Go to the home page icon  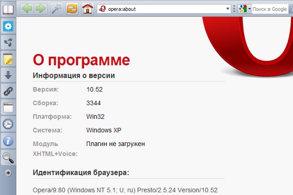(87, 9)
